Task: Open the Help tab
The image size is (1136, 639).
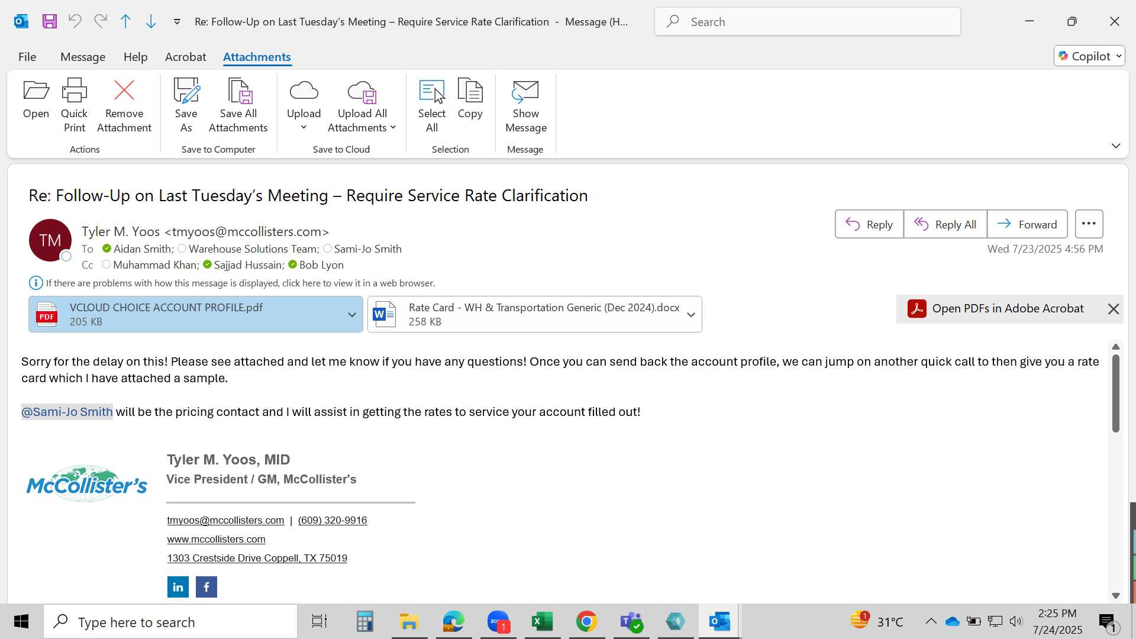Action: (135, 57)
